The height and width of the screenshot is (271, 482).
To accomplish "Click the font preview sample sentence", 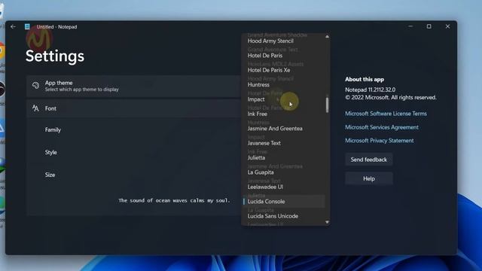I will (174, 200).
